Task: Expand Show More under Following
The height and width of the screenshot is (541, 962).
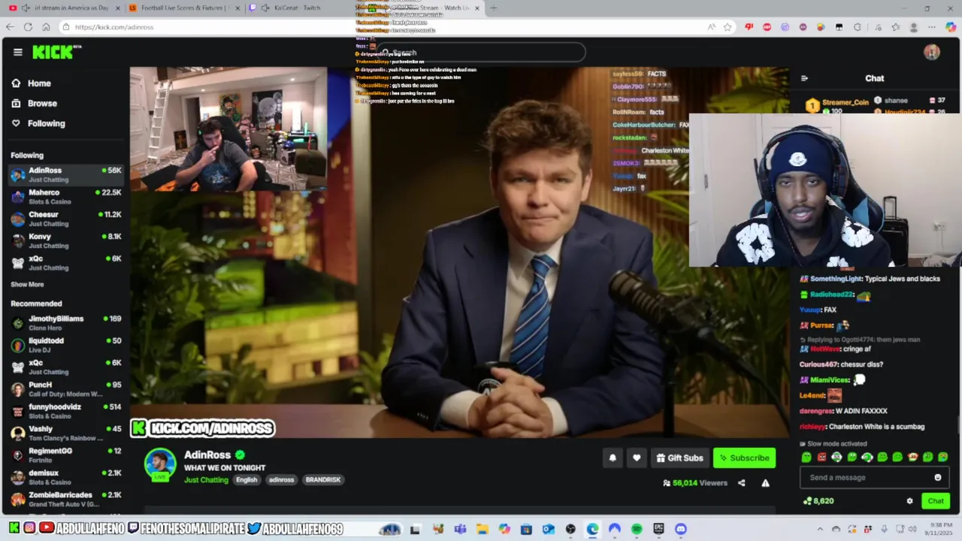Action: click(x=27, y=284)
